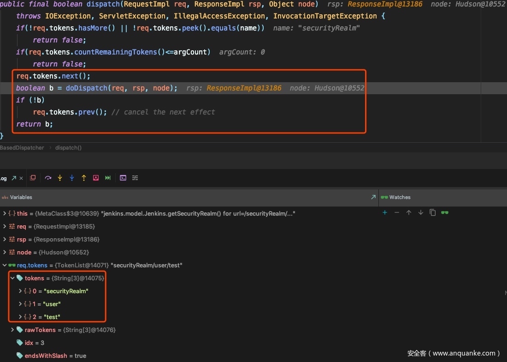The height and width of the screenshot is (362, 507).
Task: Expand the 'rsp' ResponseImpl variable
Action: click(x=5, y=239)
